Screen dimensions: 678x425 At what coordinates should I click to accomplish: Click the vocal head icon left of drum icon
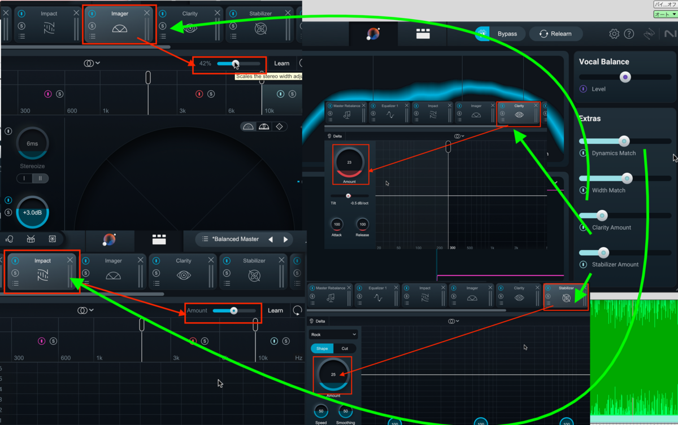click(x=9, y=239)
